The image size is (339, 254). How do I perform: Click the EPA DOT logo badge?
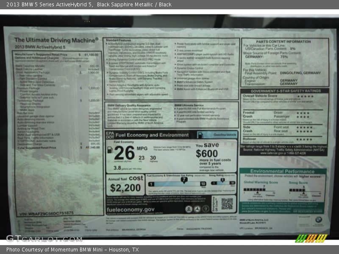pyautogui.click(x=110, y=135)
